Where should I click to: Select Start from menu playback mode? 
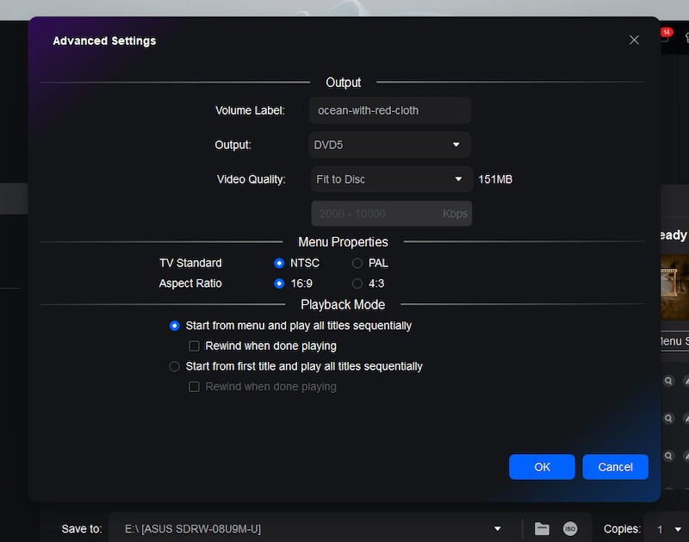(175, 326)
